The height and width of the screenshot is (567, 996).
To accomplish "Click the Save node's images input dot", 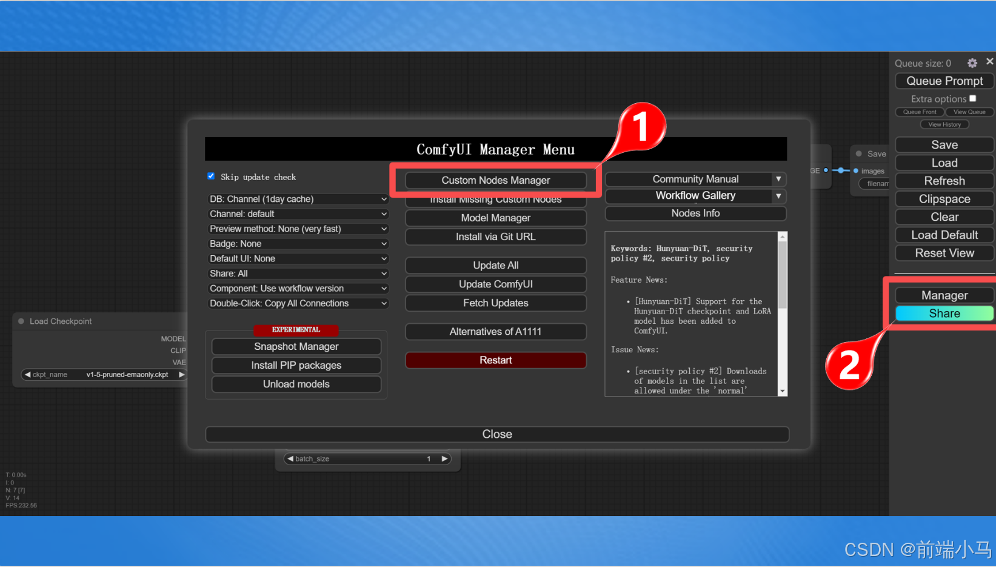I will point(855,171).
